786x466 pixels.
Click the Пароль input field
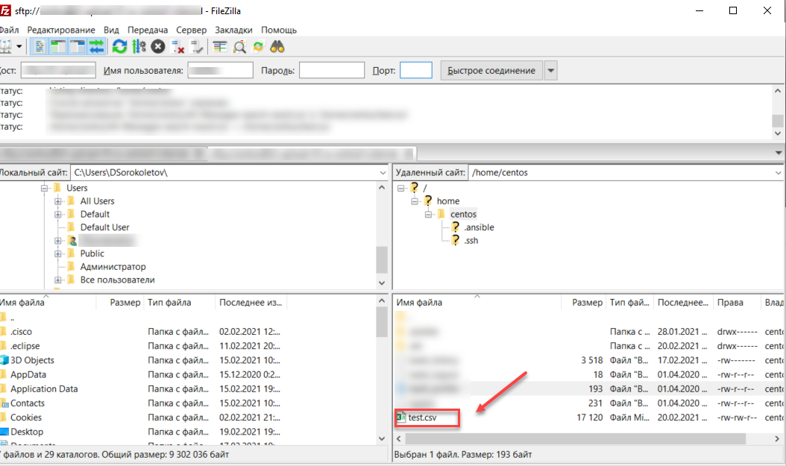coord(331,71)
